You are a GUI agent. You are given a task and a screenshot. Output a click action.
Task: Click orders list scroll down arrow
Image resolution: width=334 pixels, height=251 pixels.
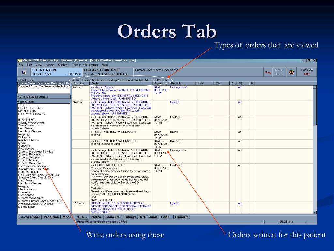(315, 212)
